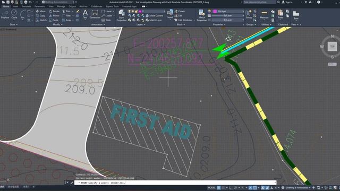Click the Sign In button
Image resolution: width=340 pixels, height=191 pixels.
click(287, 2)
